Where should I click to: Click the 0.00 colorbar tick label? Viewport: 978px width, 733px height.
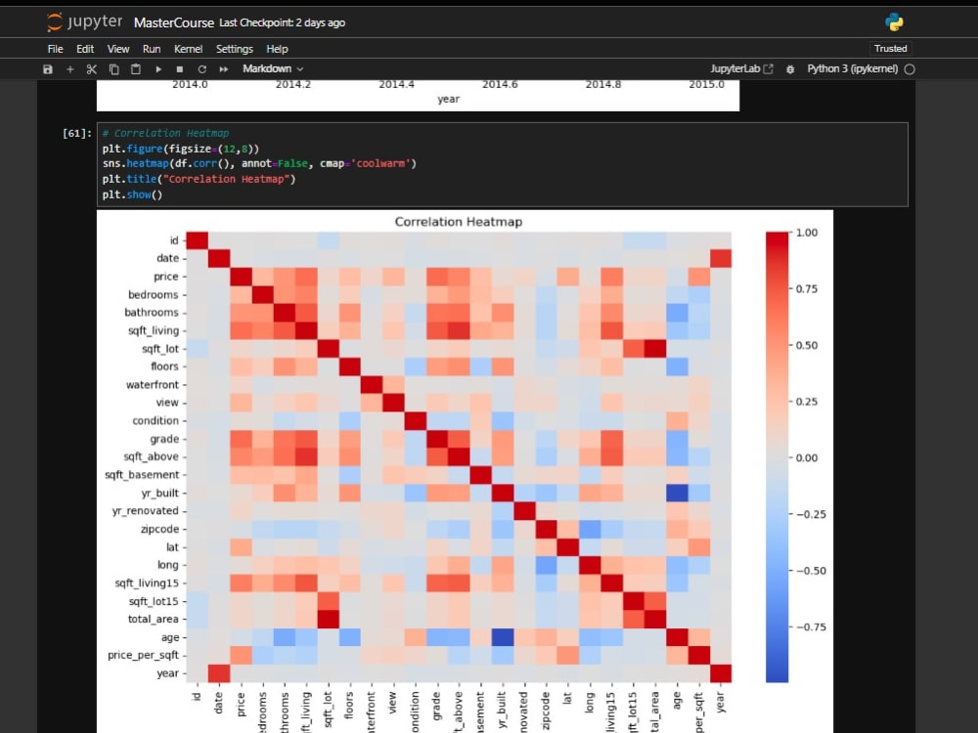point(807,457)
